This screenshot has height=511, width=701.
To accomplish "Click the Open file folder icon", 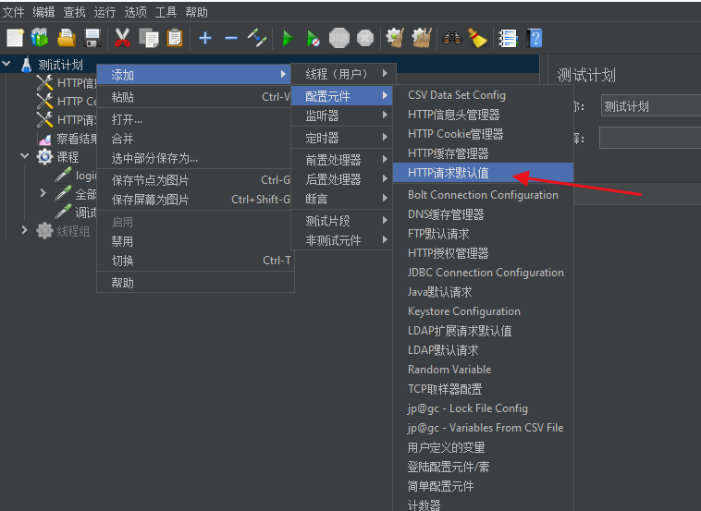I will pos(67,38).
